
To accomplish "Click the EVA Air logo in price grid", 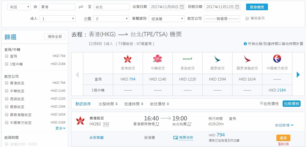I will pos(187,59).
